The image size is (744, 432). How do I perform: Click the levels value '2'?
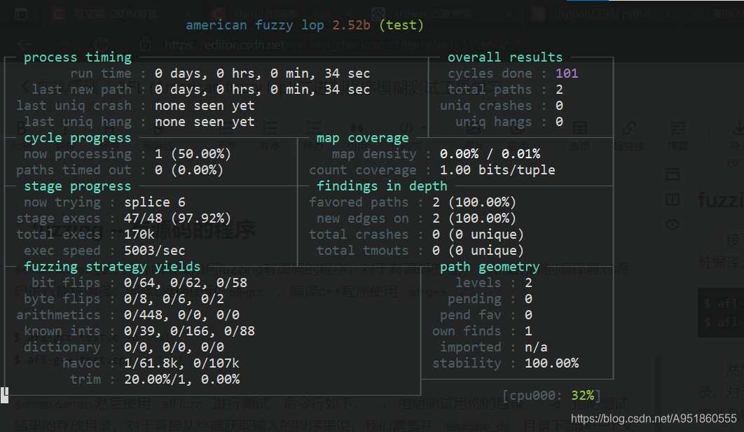(x=529, y=283)
